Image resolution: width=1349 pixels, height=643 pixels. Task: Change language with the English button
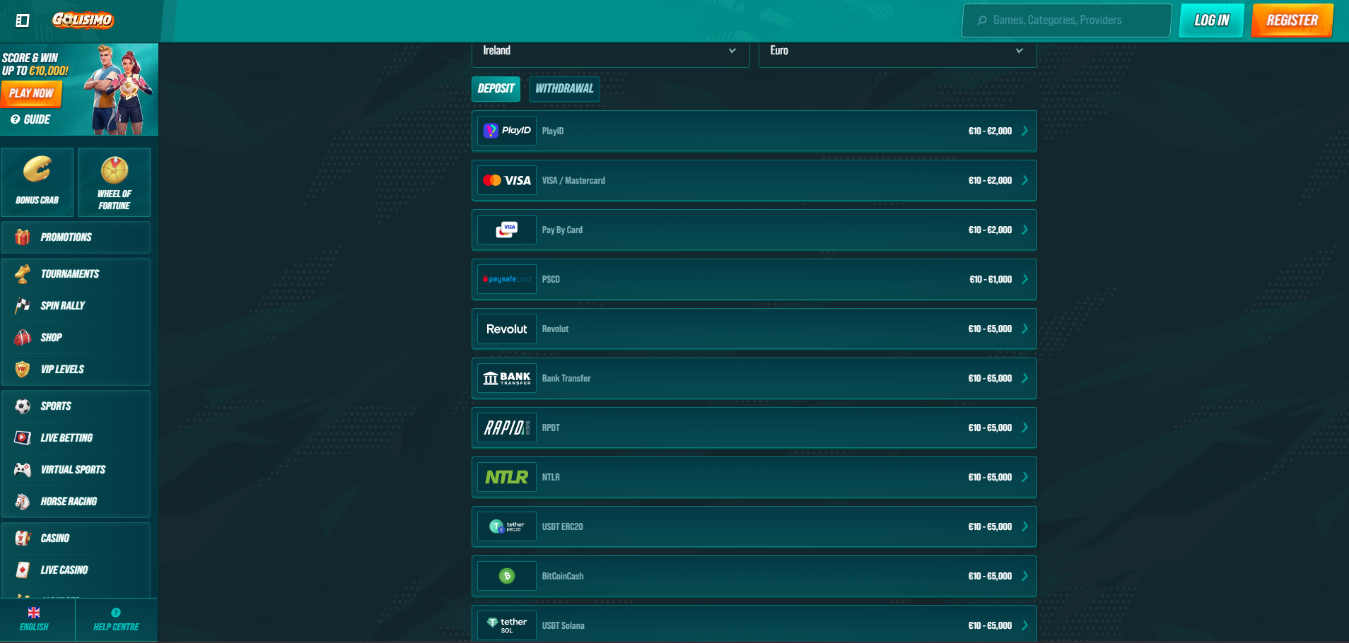(x=34, y=620)
